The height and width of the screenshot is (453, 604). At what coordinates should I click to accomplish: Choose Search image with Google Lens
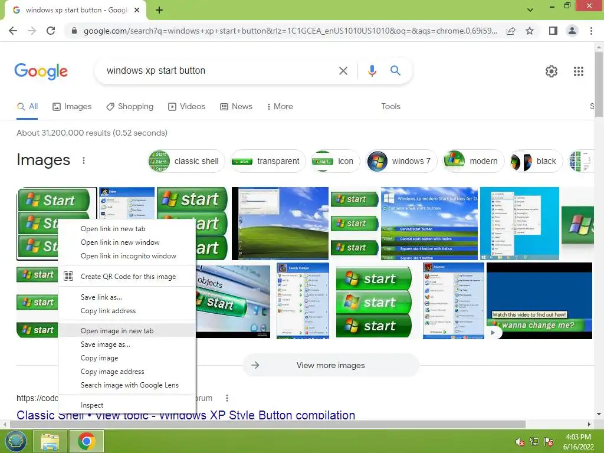pyautogui.click(x=127, y=385)
